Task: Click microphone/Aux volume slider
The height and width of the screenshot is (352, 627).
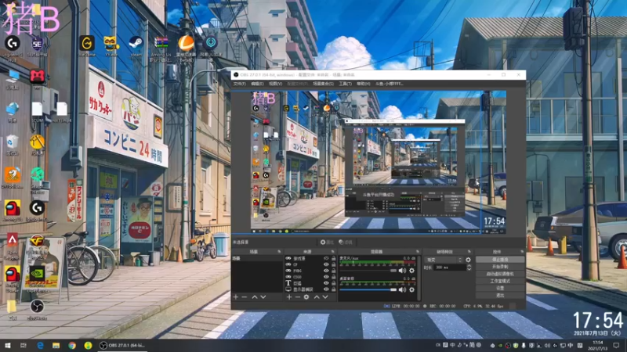Action: 368,271
